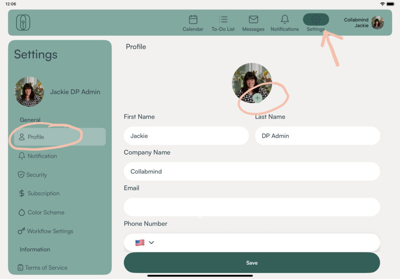Open the Calendar icon in top navigation
This screenshot has width=400, height=279.
[x=193, y=20]
